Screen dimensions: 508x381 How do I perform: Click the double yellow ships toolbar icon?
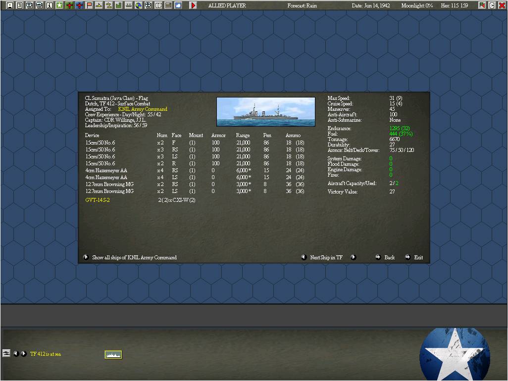pos(109,5)
